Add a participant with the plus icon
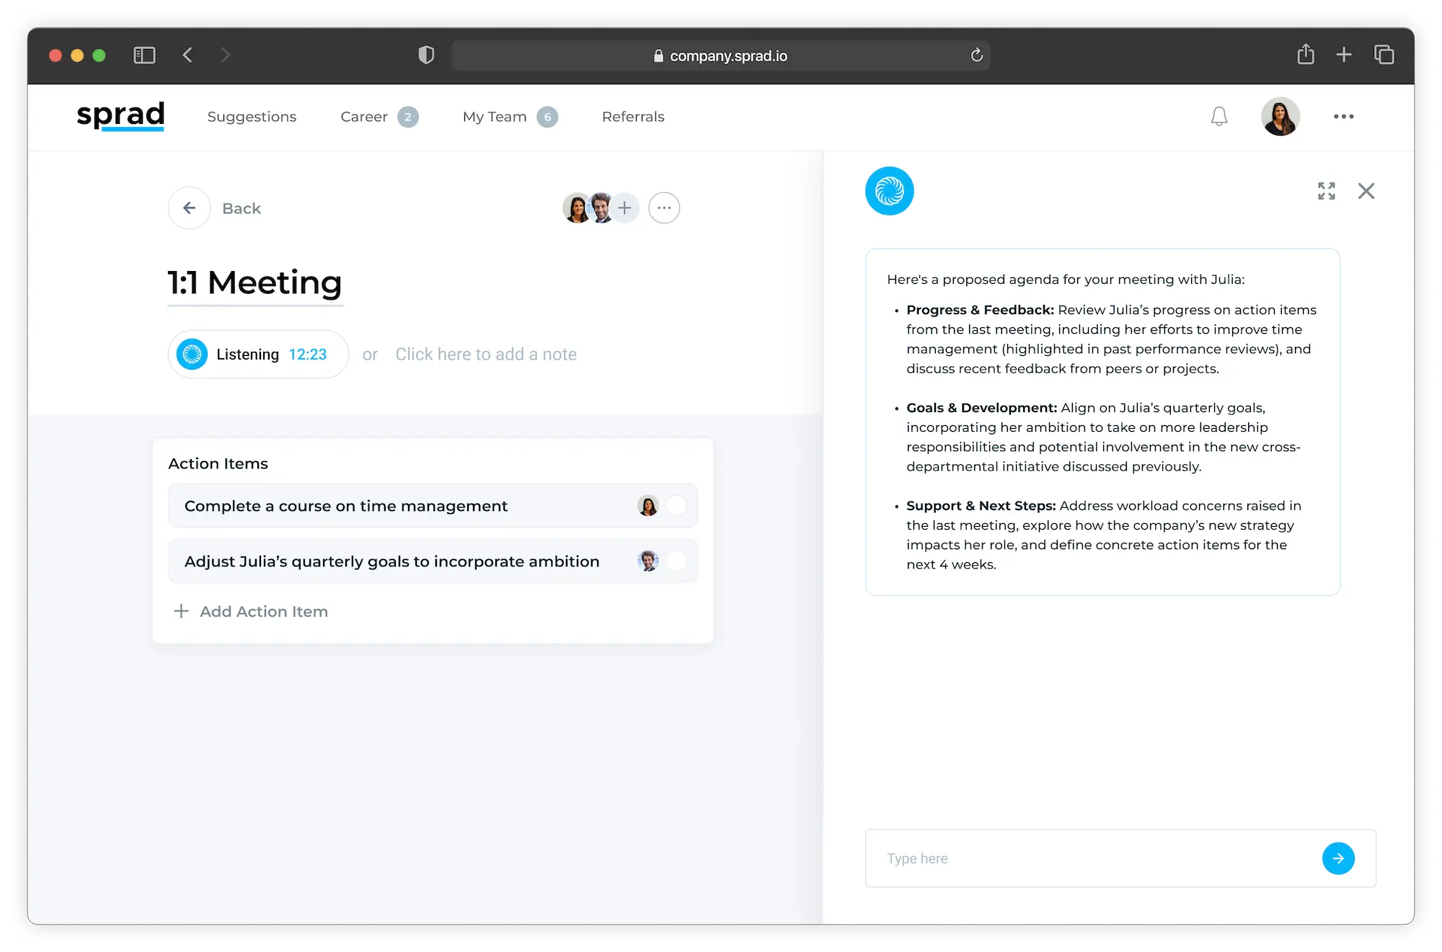This screenshot has height=952, width=1442. 625,208
